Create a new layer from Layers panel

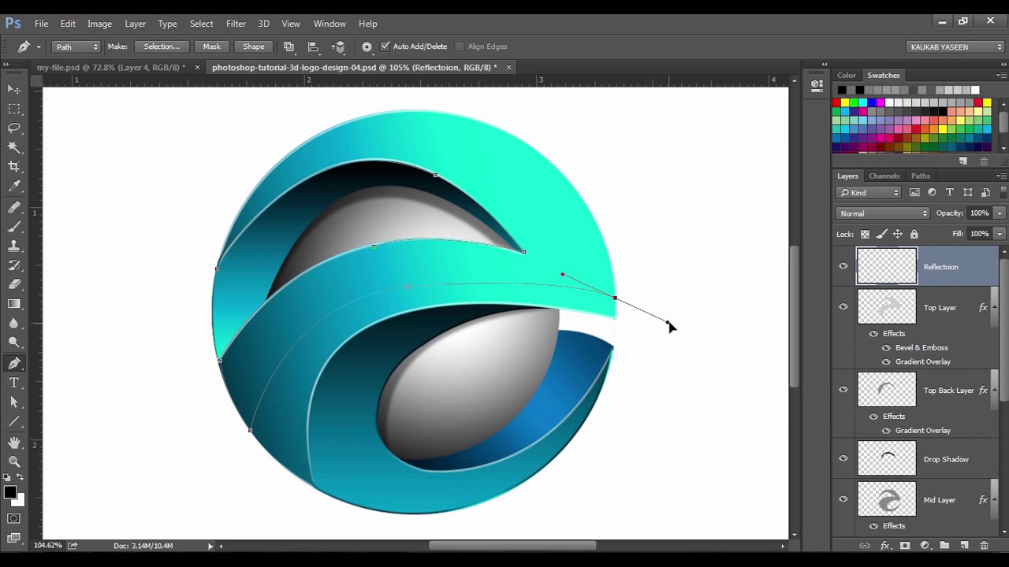tap(964, 546)
